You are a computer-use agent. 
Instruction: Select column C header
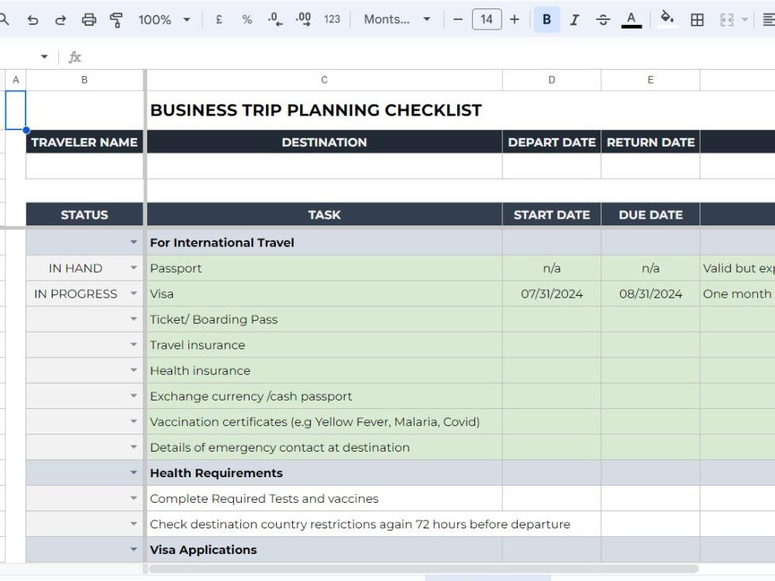(324, 80)
